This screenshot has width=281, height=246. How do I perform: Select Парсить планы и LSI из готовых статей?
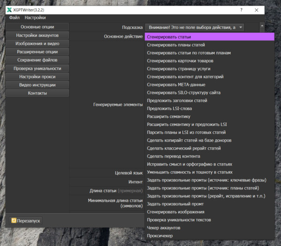point(209,132)
